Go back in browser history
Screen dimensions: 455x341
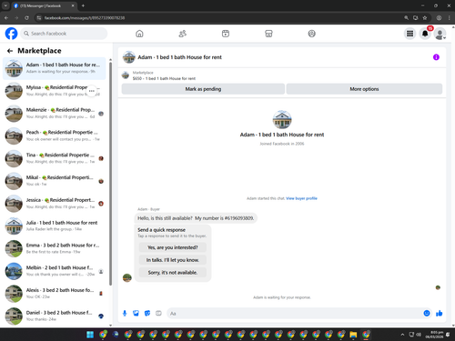pos(6,18)
